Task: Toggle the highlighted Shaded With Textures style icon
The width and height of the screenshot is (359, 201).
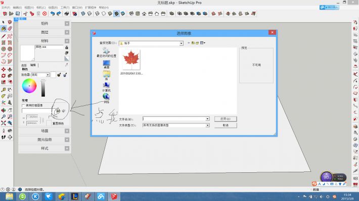Action: [116, 14]
